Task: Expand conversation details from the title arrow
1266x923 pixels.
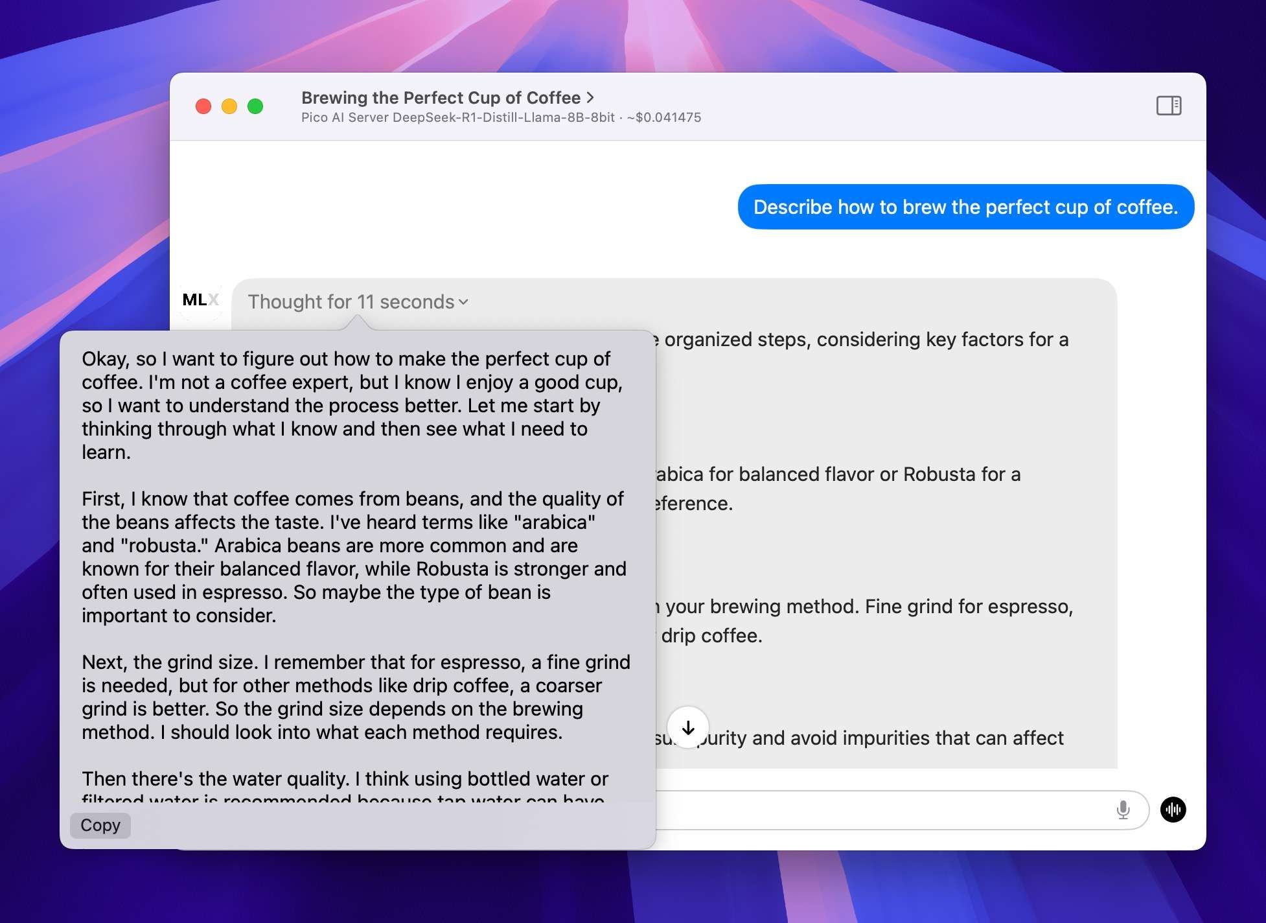Action: click(x=590, y=97)
